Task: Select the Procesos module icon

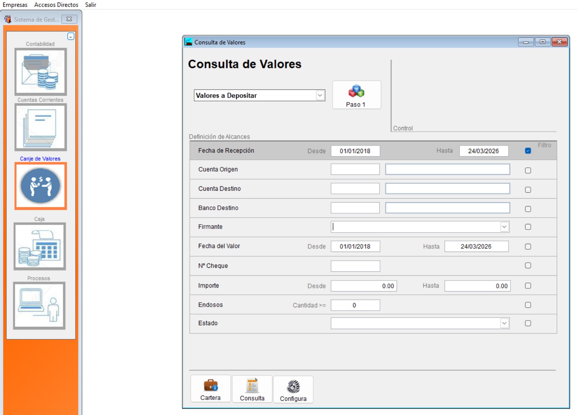Action: click(40, 306)
